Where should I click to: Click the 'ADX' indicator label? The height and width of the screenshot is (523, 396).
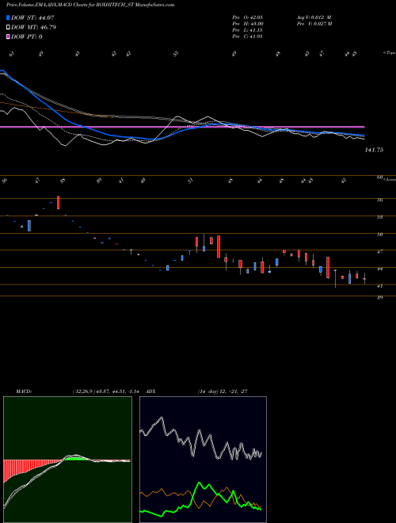(x=151, y=391)
